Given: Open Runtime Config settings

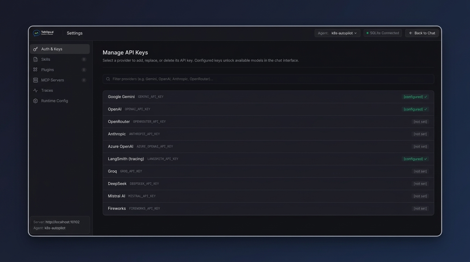Looking at the screenshot, I should [60, 101].
